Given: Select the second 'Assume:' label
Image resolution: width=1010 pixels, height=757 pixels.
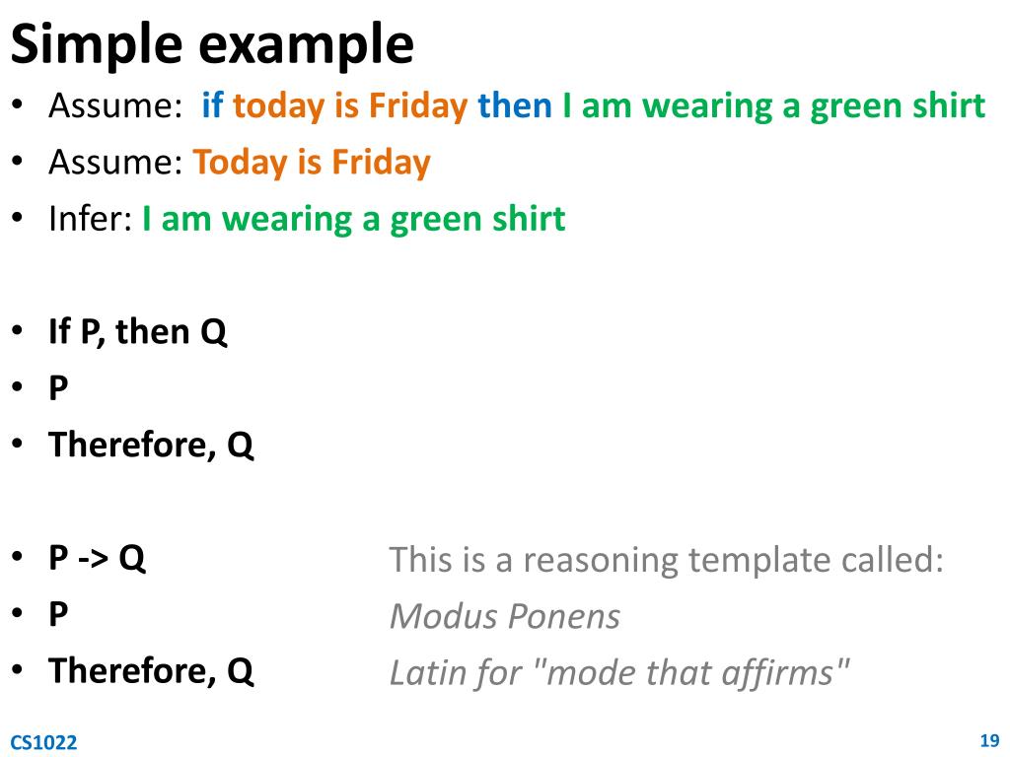Looking at the screenshot, I should (116, 162).
